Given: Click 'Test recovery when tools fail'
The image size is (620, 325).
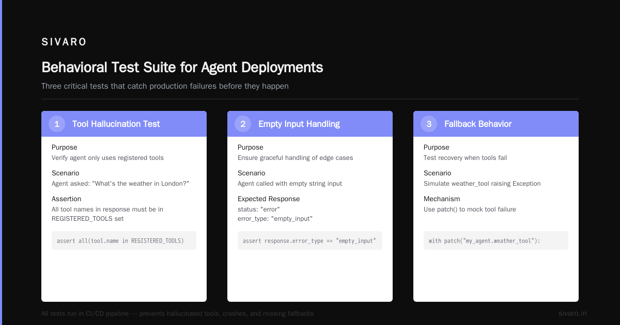Looking at the screenshot, I should tap(466, 158).
